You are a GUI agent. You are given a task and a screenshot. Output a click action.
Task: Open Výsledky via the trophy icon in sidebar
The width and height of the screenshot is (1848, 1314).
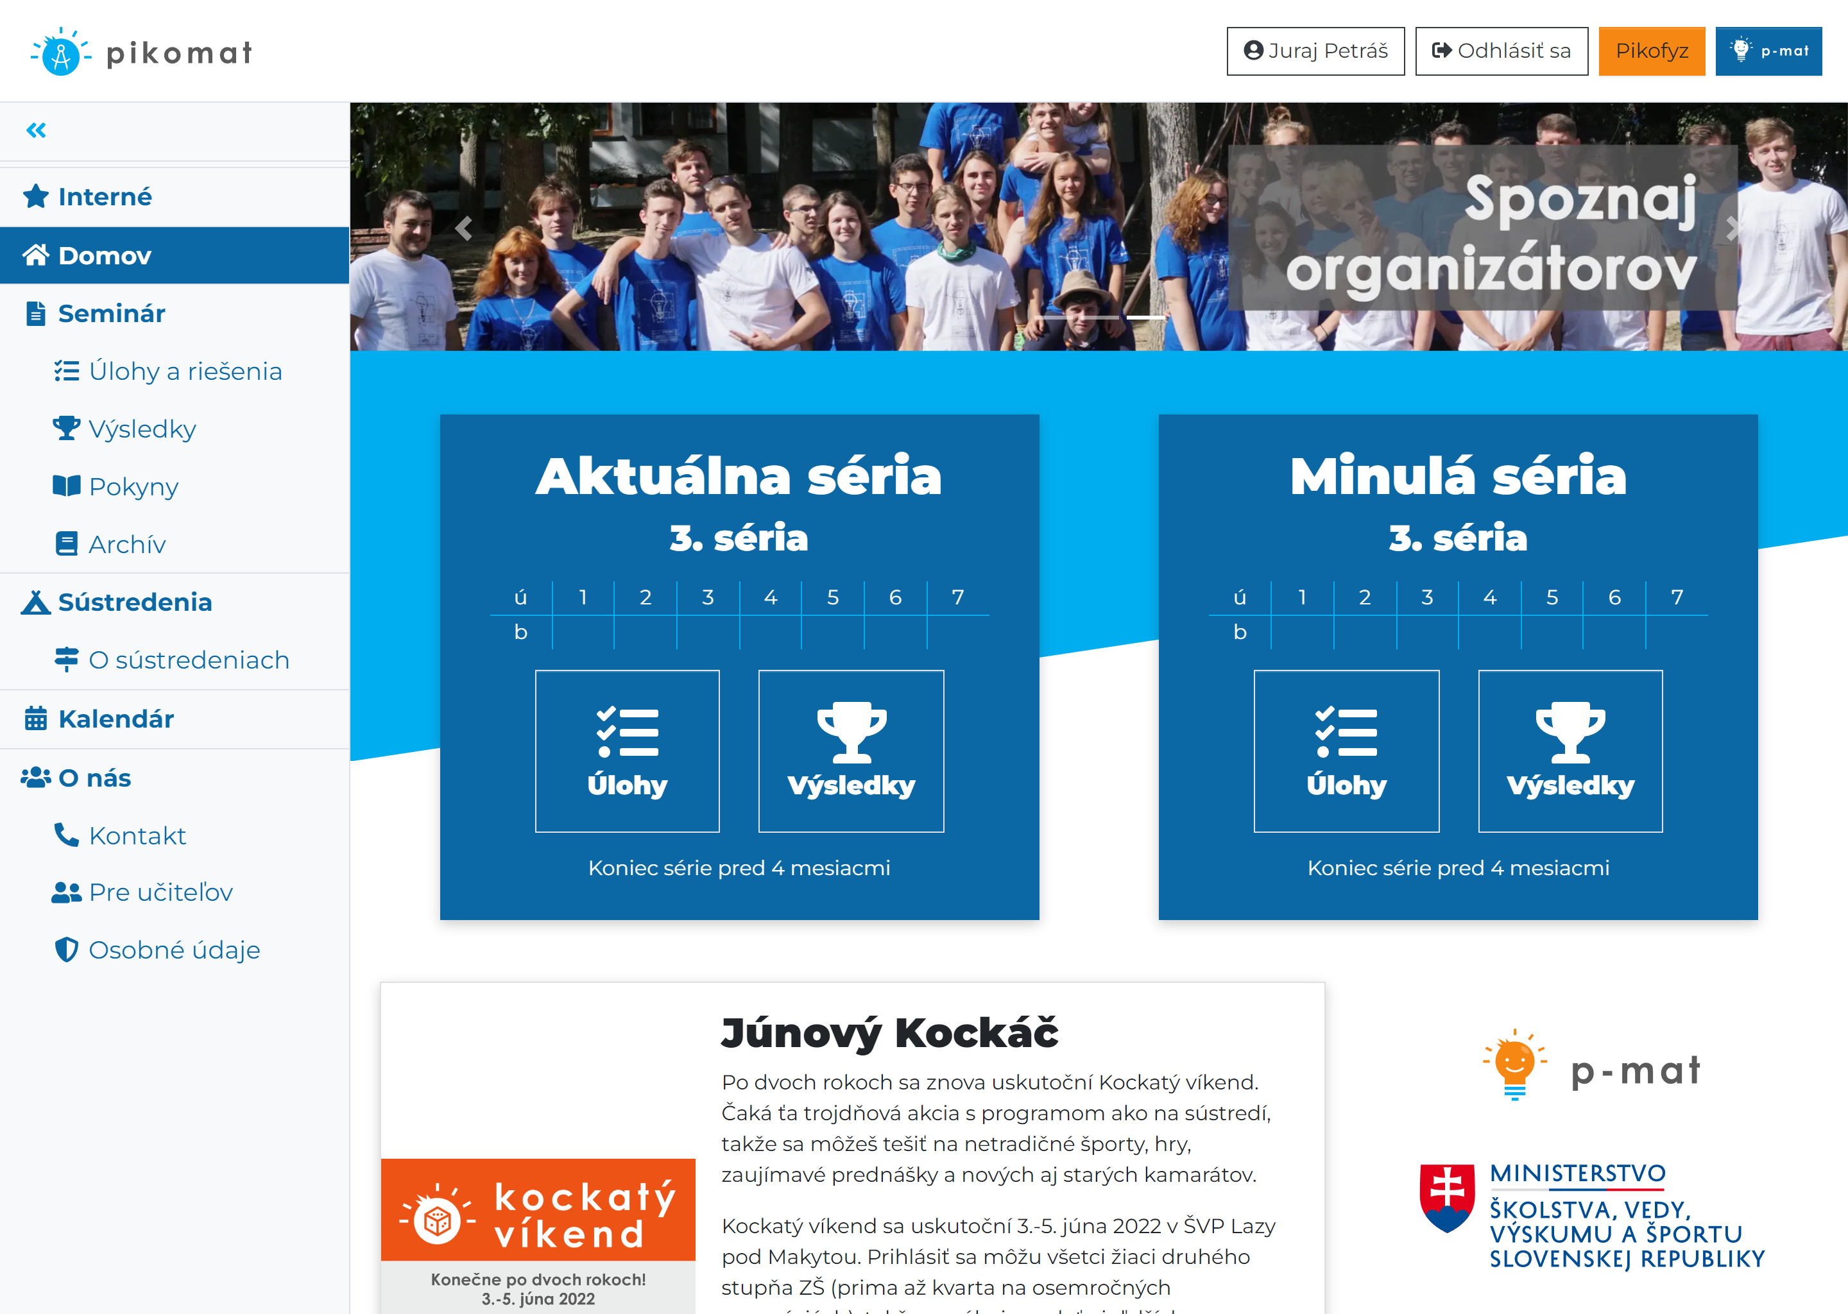67,429
